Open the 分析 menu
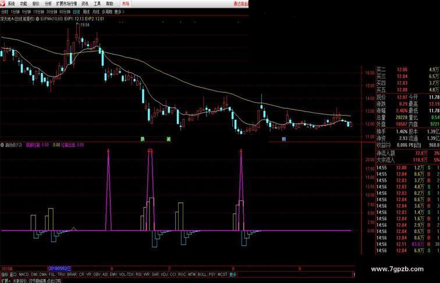The height and width of the screenshot is (283, 440). (x=48, y=3)
